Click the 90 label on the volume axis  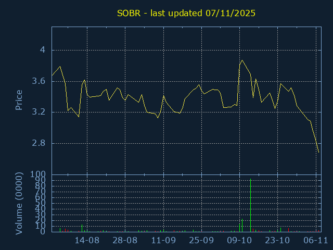(41, 180)
